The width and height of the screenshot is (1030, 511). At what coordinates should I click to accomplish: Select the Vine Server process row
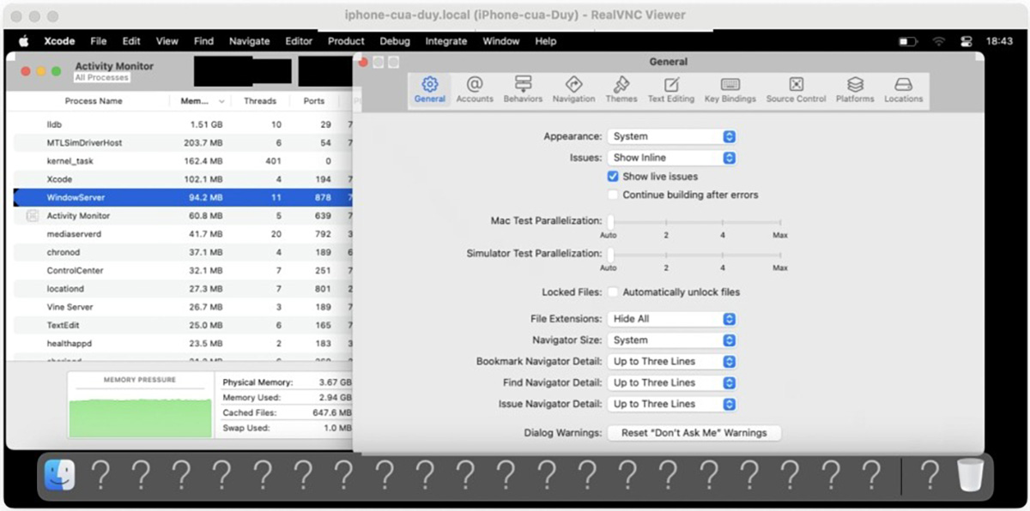(184, 307)
